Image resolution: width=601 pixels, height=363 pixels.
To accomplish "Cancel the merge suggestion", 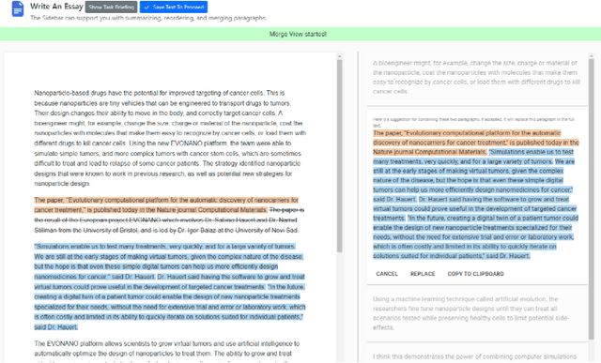I will pos(387,274).
